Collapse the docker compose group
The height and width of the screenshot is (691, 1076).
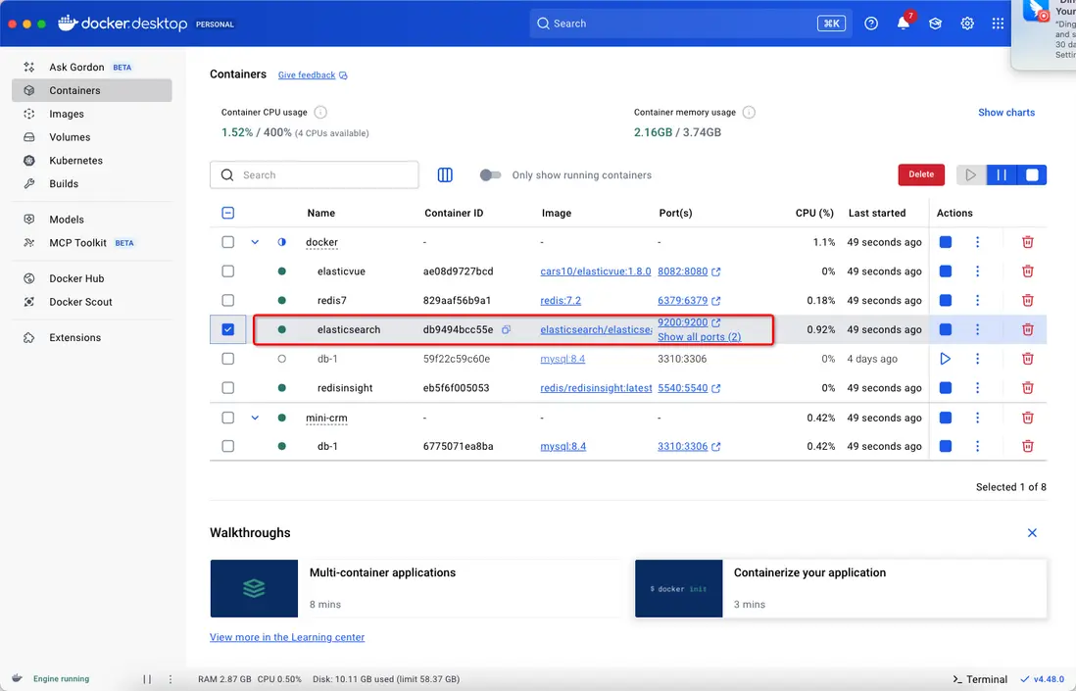[255, 242]
